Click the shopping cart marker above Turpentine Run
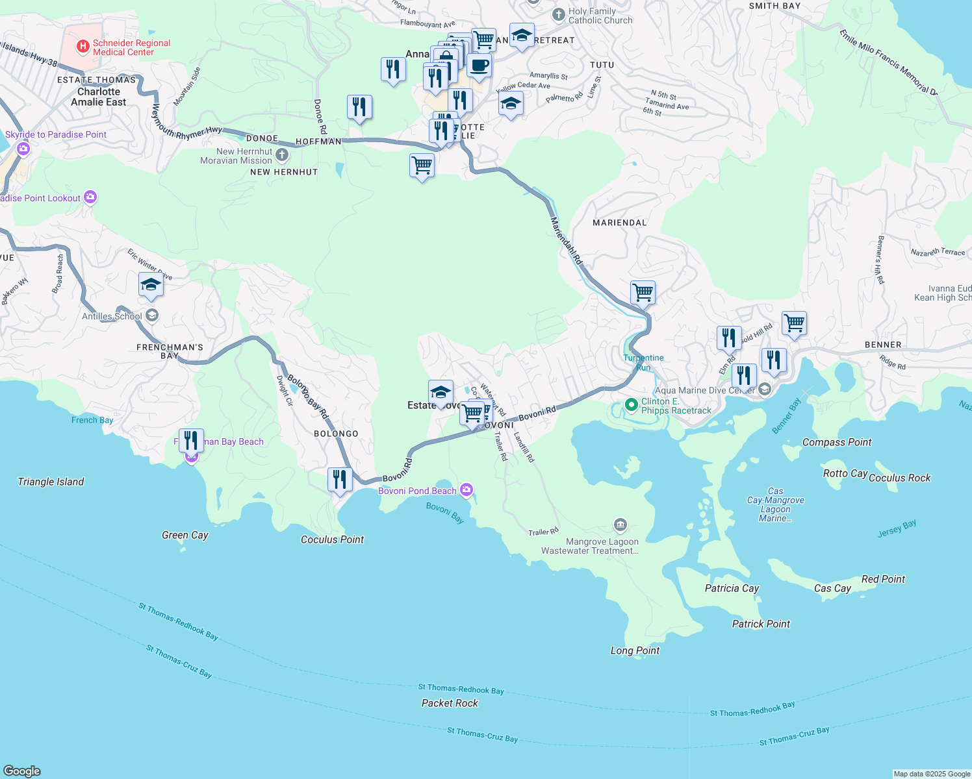The height and width of the screenshot is (779, 972). [642, 292]
